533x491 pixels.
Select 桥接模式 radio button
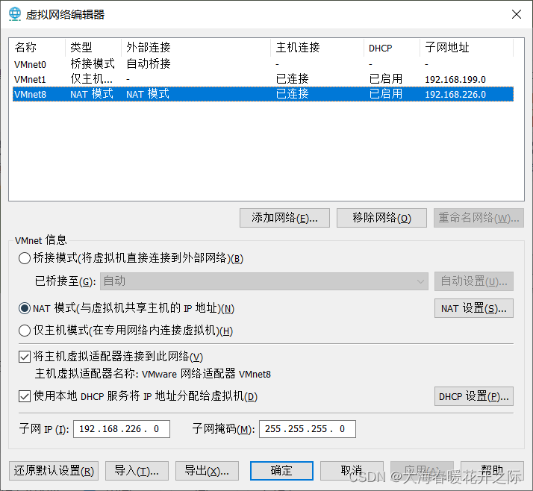click(25, 258)
